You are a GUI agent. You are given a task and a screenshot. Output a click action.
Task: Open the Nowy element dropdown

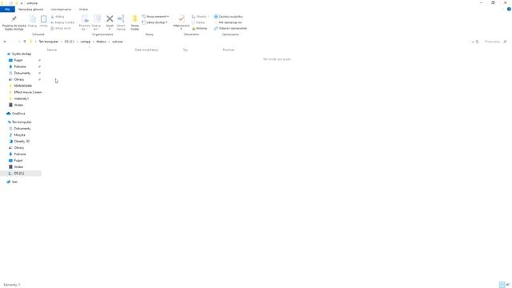coord(155,17)
